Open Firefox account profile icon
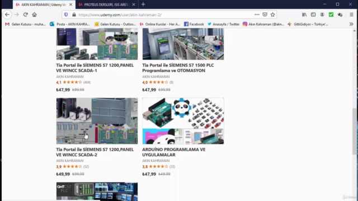The image size is (358, 201). (x=322, y=15)
